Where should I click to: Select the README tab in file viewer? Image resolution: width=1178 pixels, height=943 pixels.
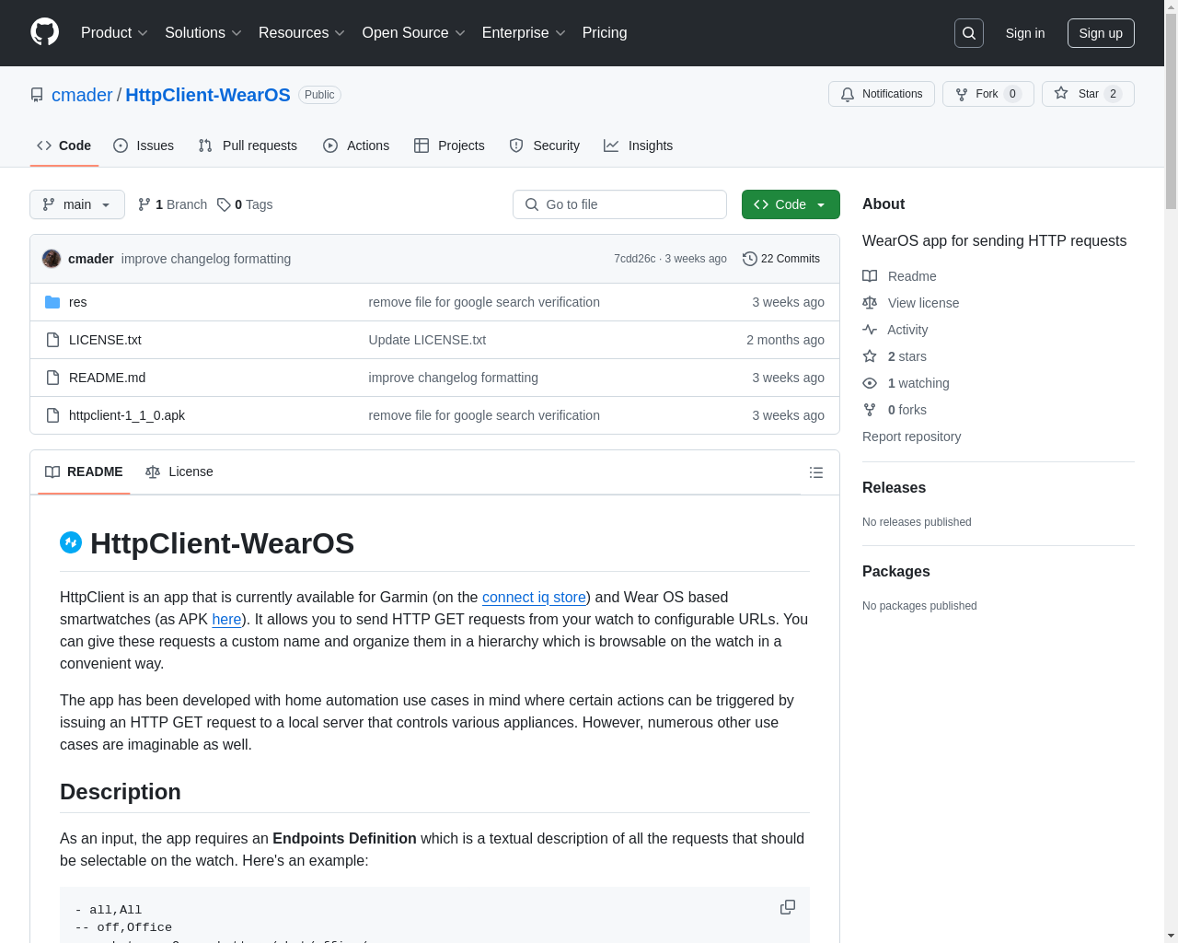(84, 471)
